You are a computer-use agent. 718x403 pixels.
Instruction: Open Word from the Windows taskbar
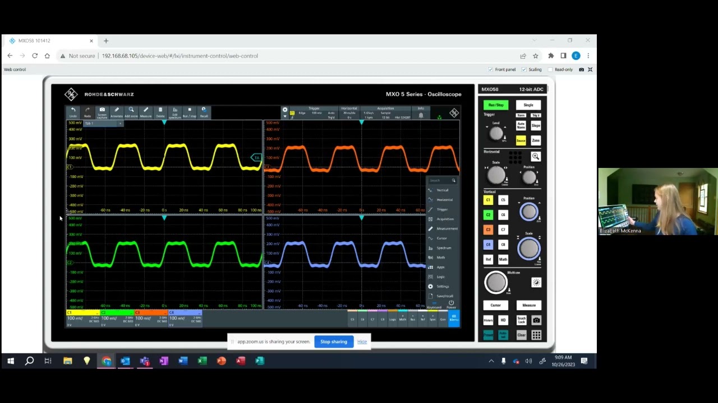[183, 361]
